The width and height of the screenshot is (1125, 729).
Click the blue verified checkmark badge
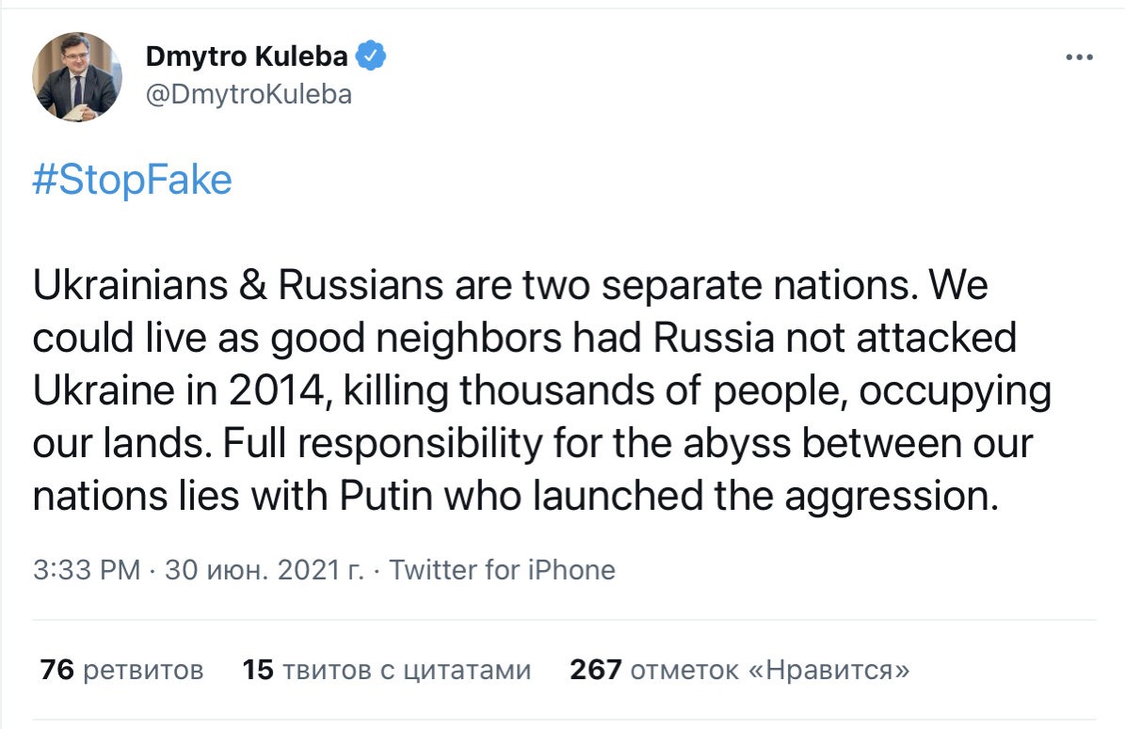pyautogui.click(x=371, y=55)
